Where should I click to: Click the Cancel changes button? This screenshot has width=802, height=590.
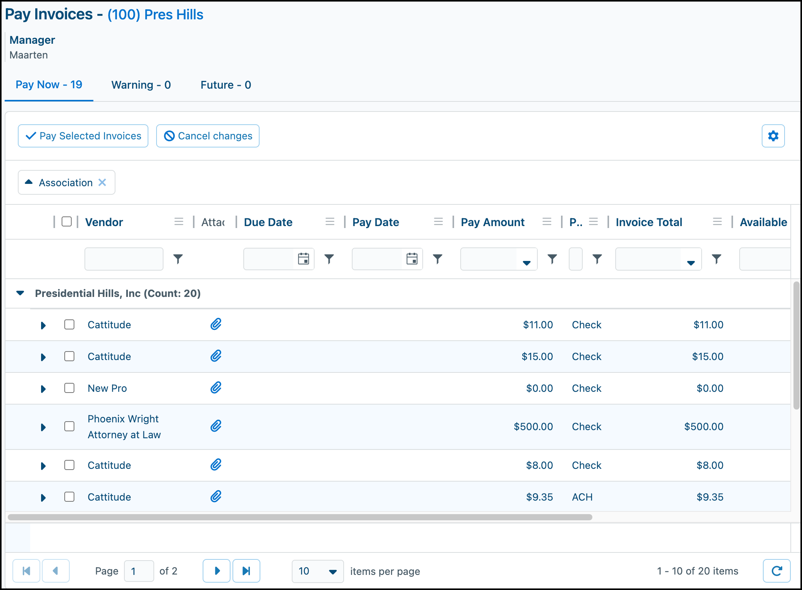point(208,136)
